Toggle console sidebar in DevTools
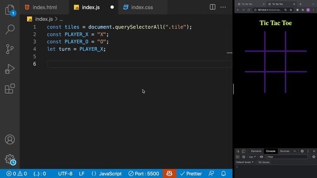The height and width of the screenshot is (178, 317). (238, 157)
